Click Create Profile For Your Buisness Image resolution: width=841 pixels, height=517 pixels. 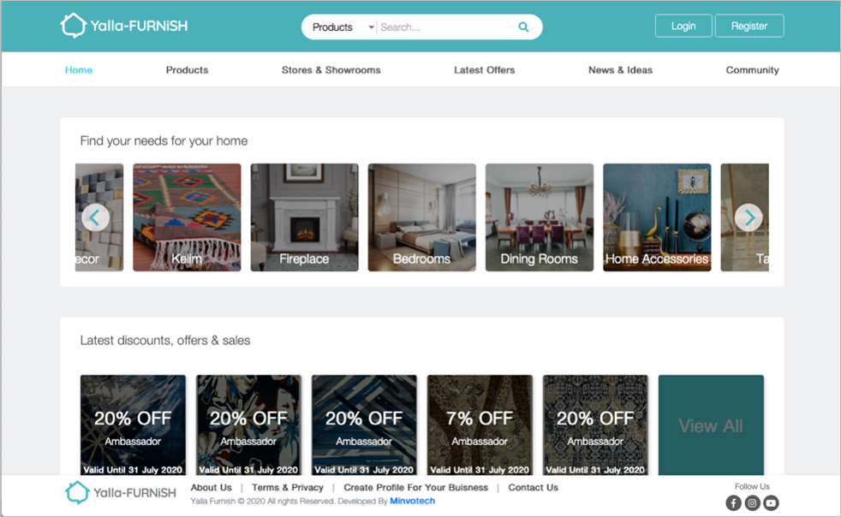pyautogui.click(x=415, y=488)
